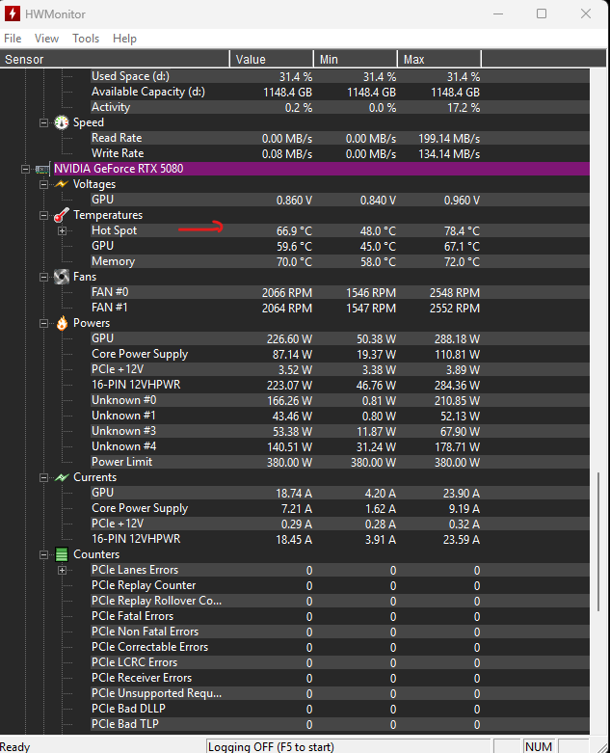Select the PCIe Receiver Errors row
The width and height of the screenshot is (610, 753).
click(x=340, y=678)
